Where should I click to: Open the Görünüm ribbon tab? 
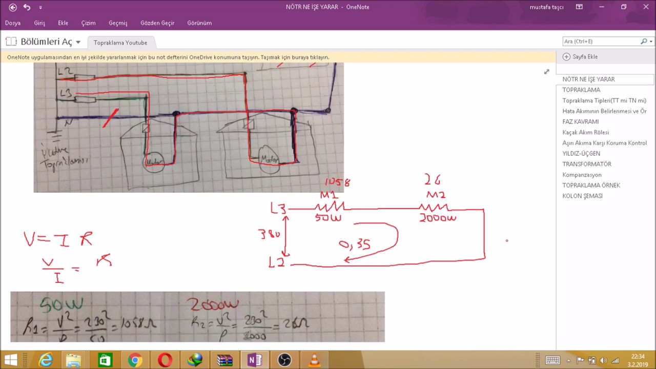[199, 23]
